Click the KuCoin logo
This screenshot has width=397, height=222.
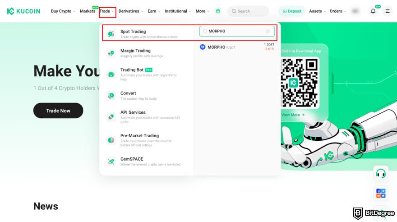[23, 11]
